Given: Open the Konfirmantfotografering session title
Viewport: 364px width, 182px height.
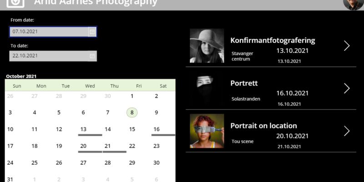Looking at the screenshot, I should coord(273,40).
